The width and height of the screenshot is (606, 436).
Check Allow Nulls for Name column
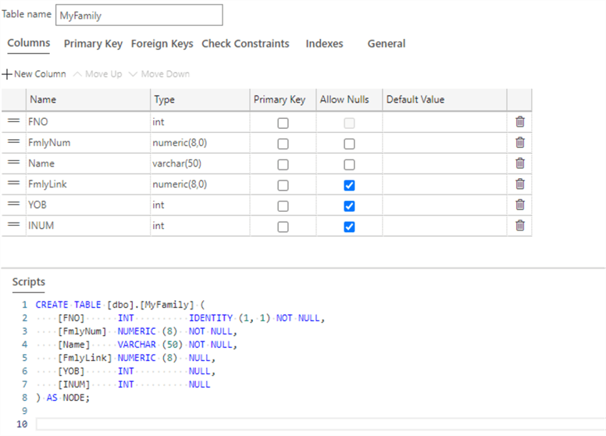[349, 165]
